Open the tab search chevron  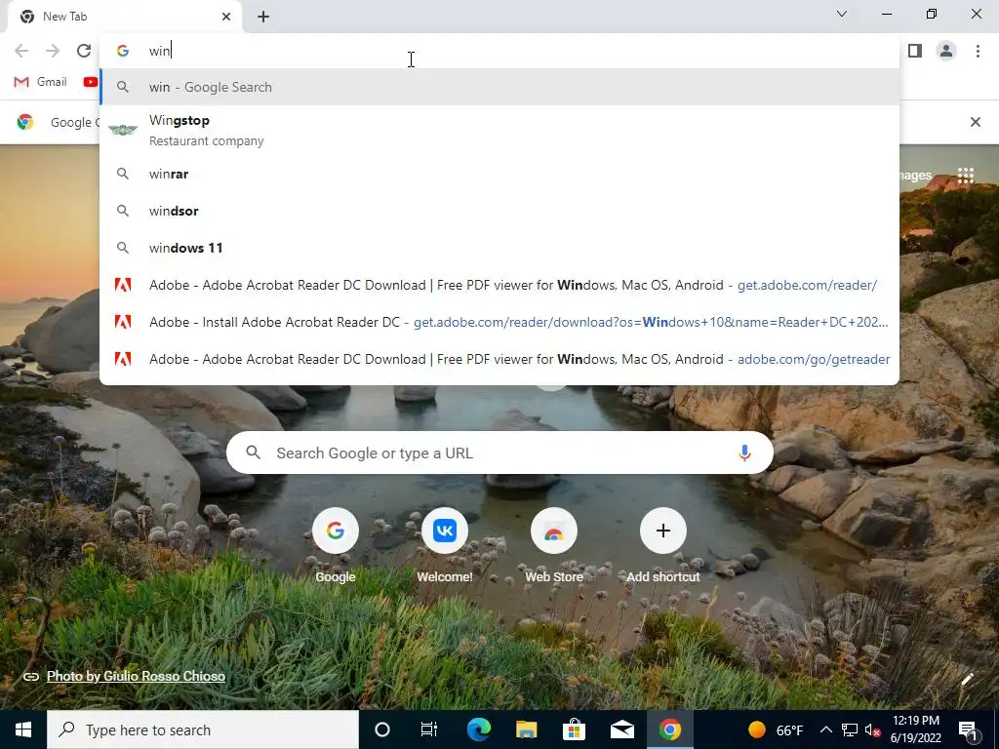(842, 14)
